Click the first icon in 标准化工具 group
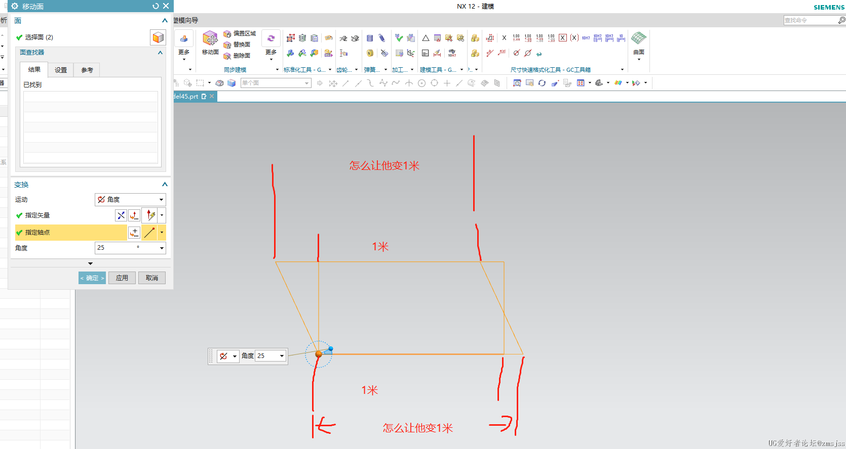 click(290, 38)
